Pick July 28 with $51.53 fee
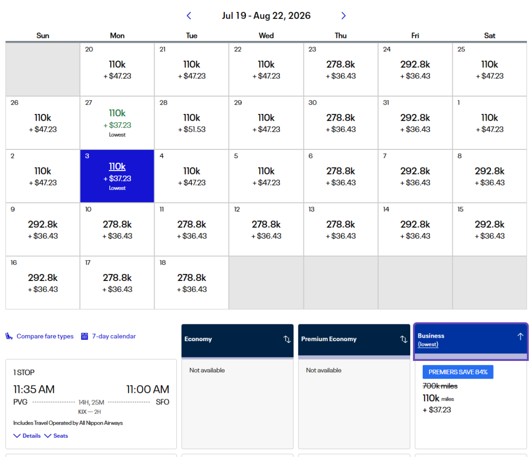This screenshot has width=532, height=457. tap(192, 123)
